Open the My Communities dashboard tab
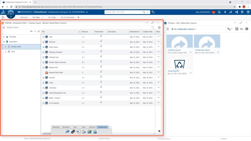 67,17
